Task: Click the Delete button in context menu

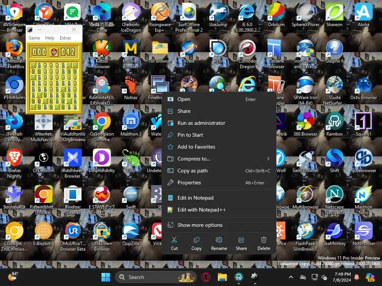Action: click(264, 244)
